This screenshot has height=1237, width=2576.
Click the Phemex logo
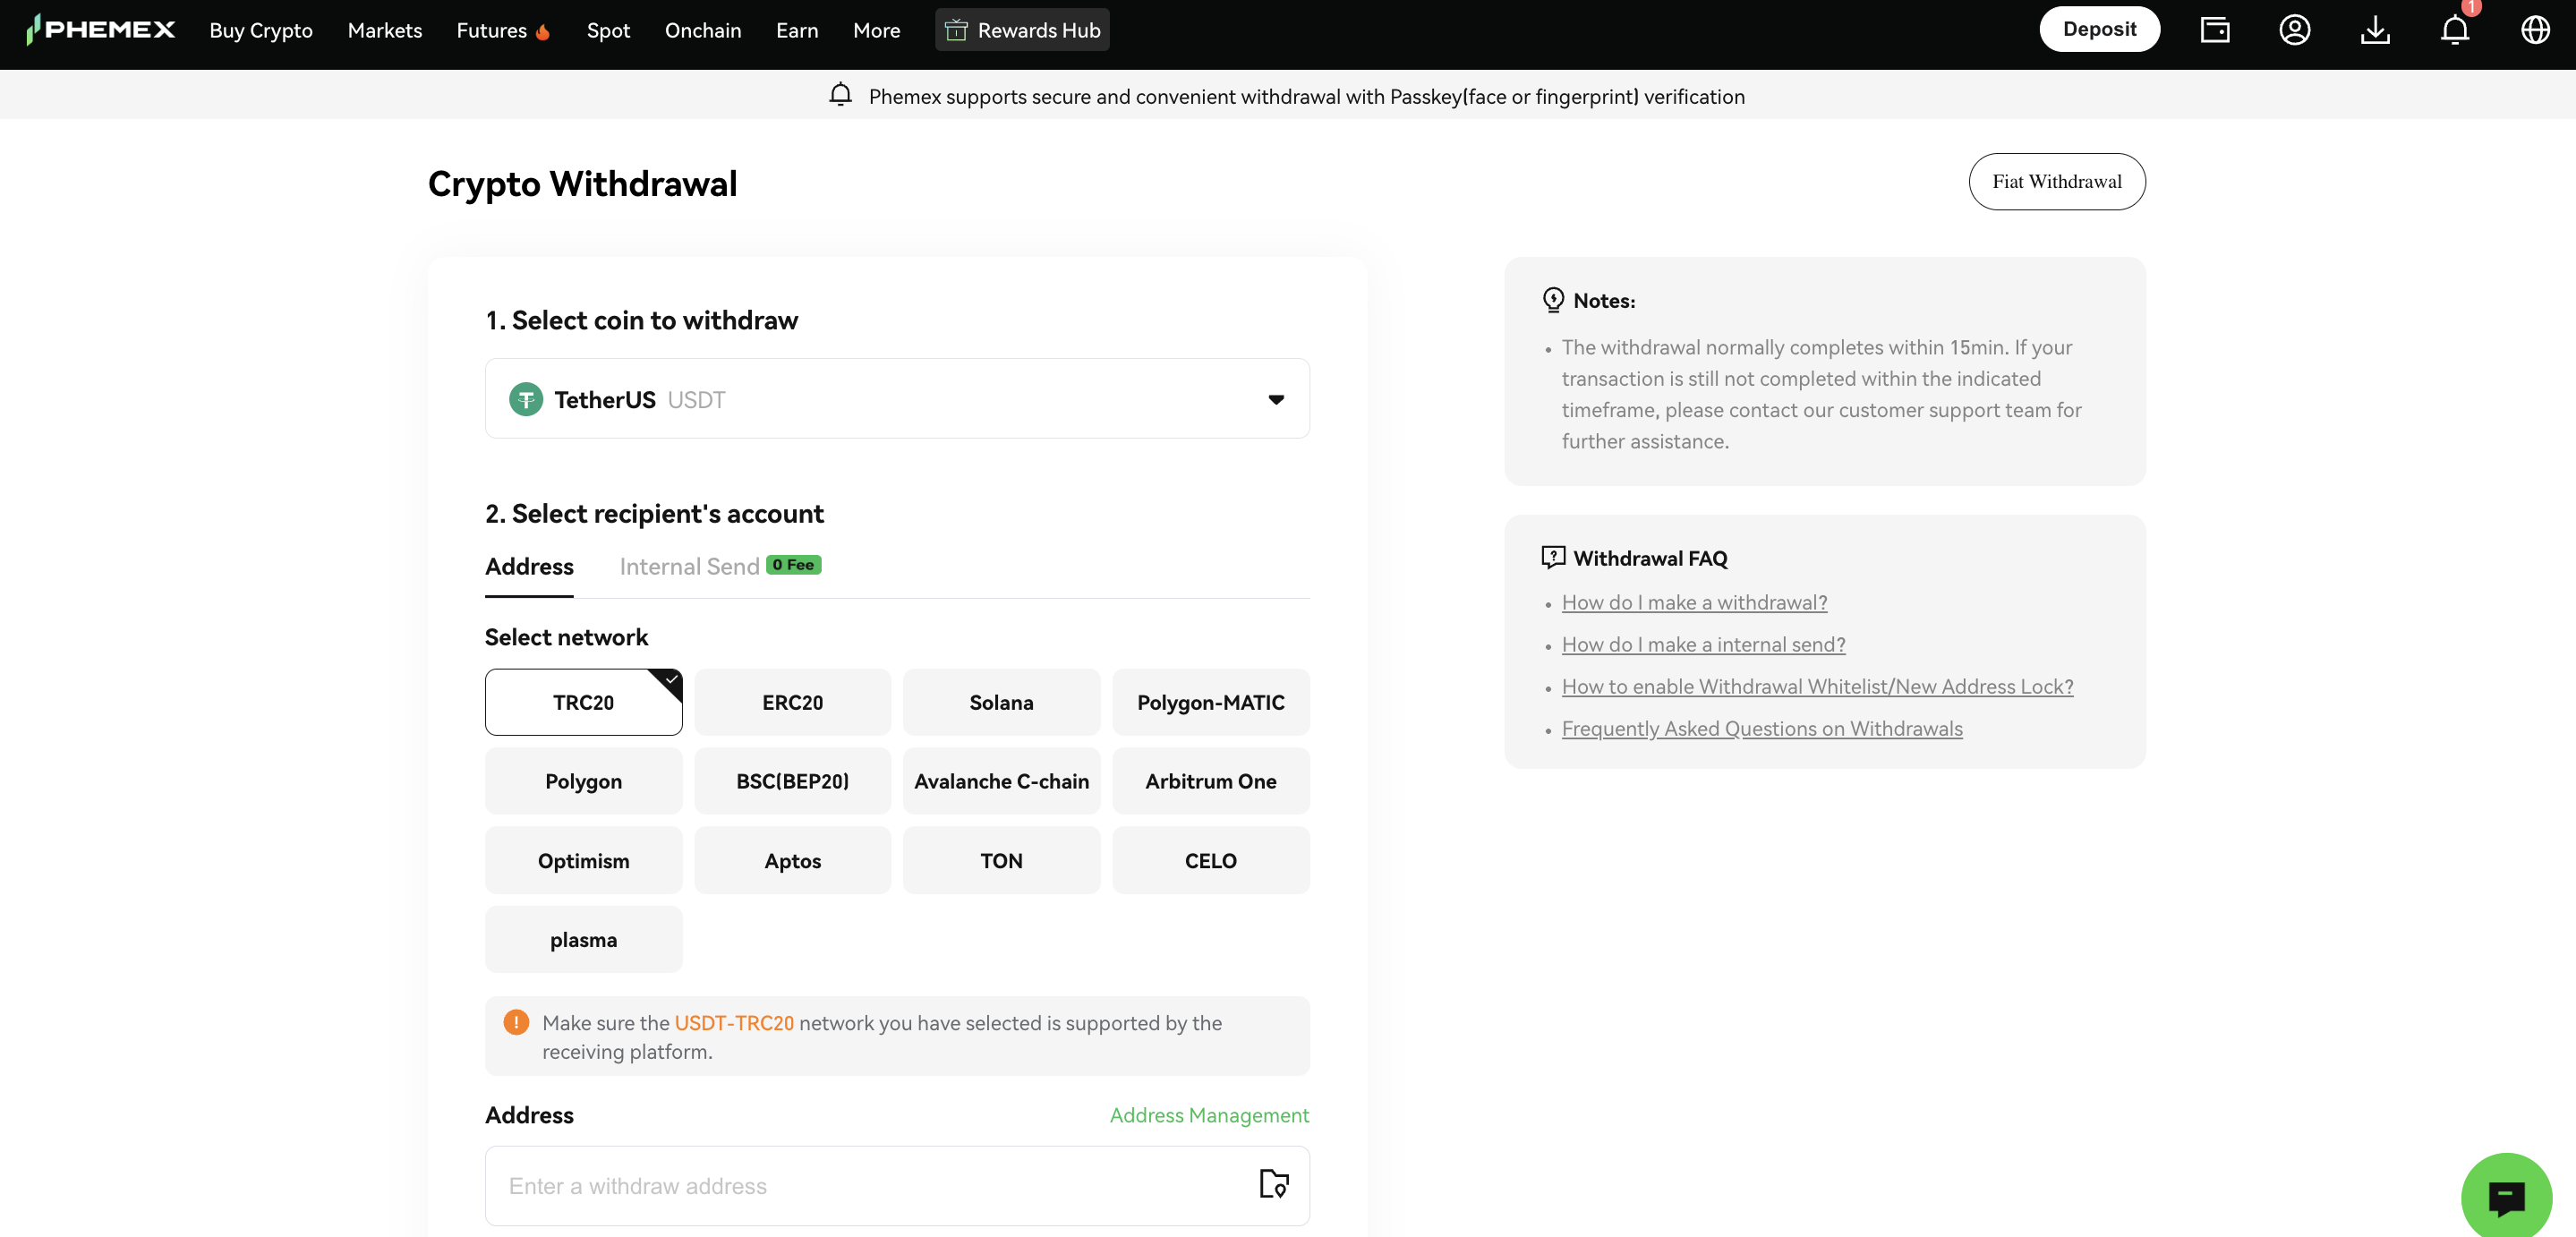click(x=100, y=29)
